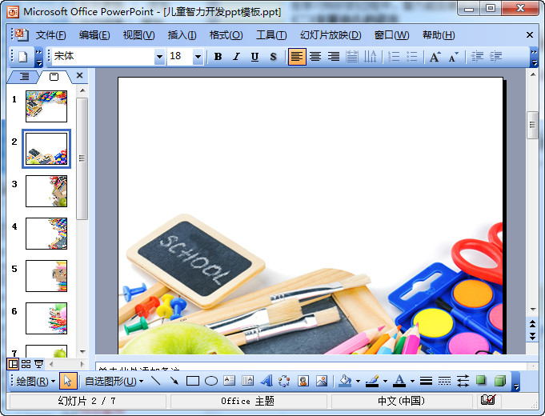This screenshot has width=545, height=416.
Task: Select the Arrow drawing tool
Action: (174, 381)
